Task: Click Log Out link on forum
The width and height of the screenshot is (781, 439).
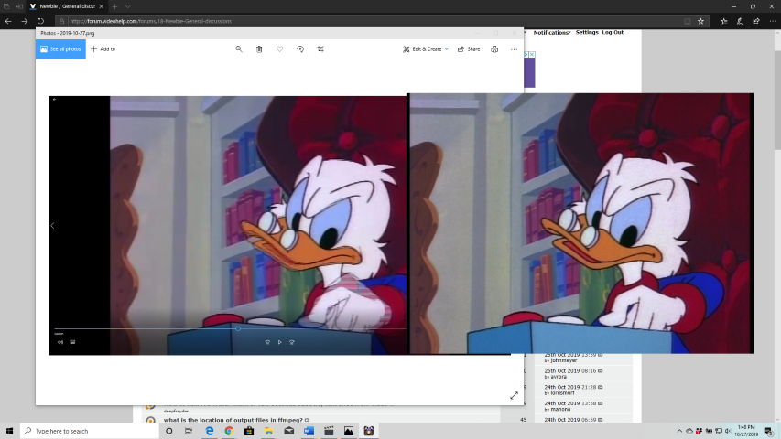Action: tap(613, 32)
